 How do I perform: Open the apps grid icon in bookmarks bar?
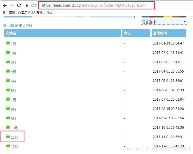click(5, 12)
